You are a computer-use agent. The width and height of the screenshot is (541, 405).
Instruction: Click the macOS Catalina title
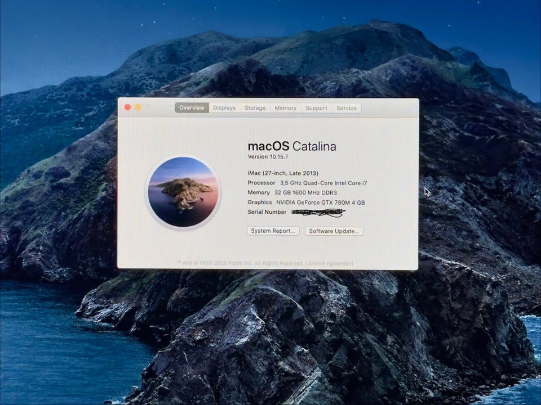[x=292, y=146]
